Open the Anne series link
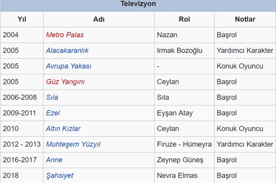The width and height of the screenshot is (276, 183). (54, 160)
